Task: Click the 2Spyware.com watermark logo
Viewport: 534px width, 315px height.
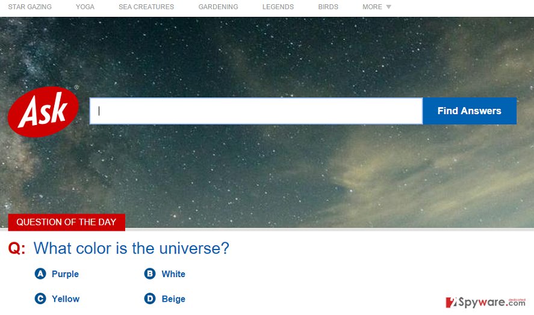Action: click(x=486, y=302)
